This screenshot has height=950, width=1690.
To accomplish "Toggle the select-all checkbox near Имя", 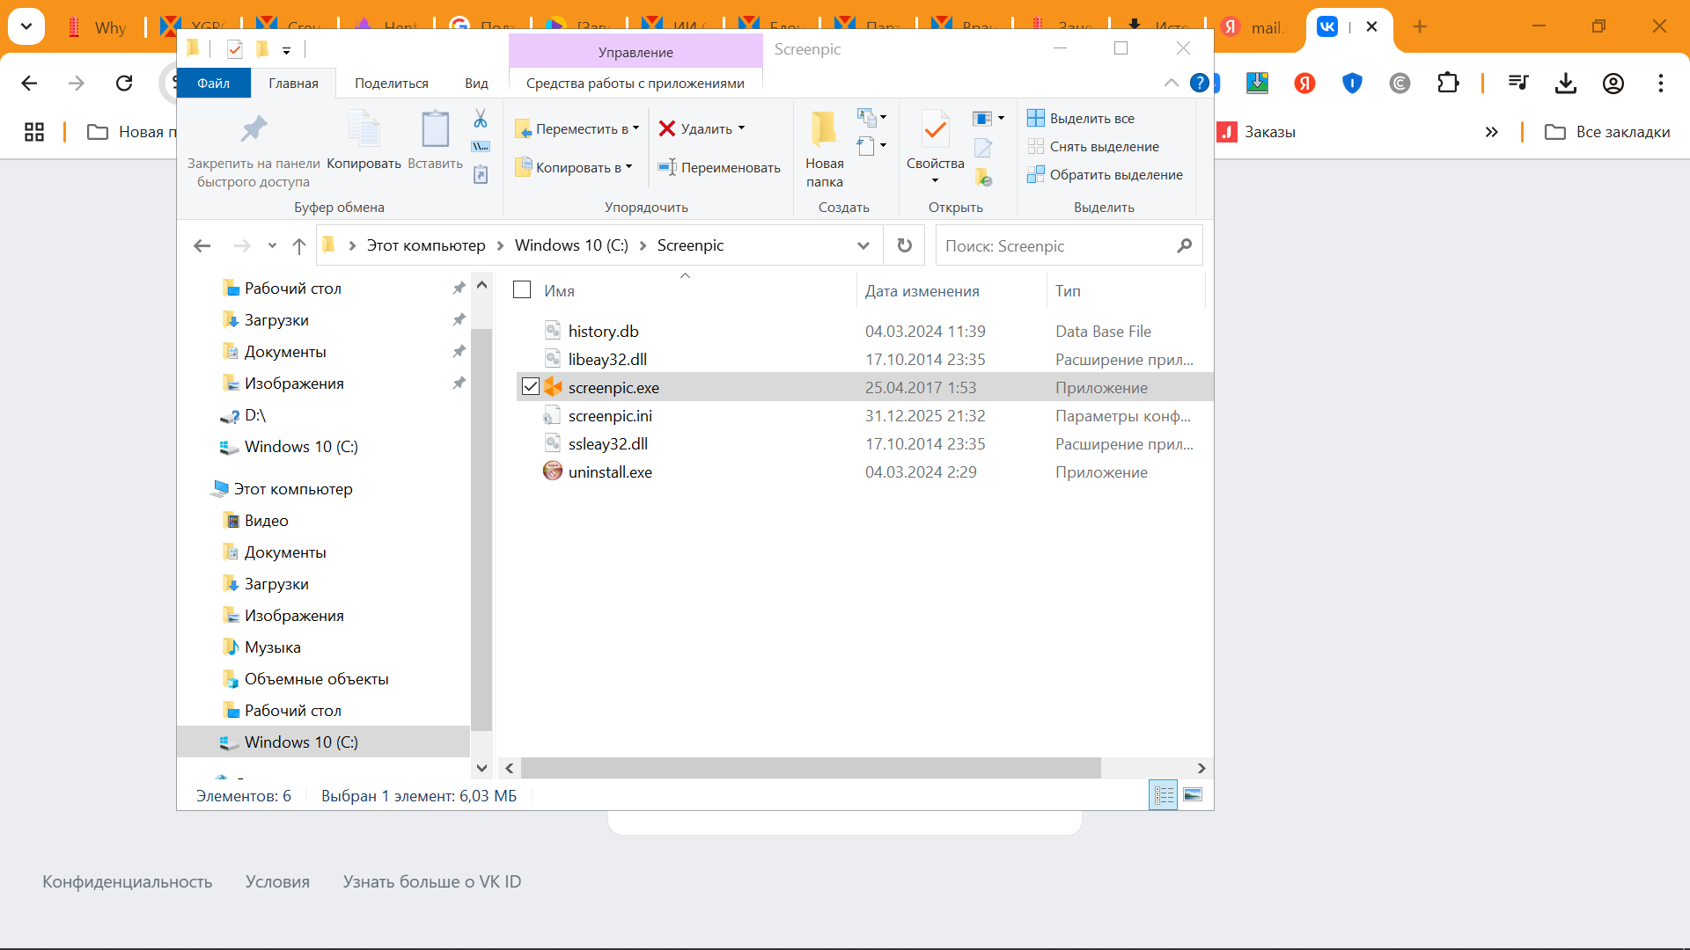I will [x=522, y=290].
